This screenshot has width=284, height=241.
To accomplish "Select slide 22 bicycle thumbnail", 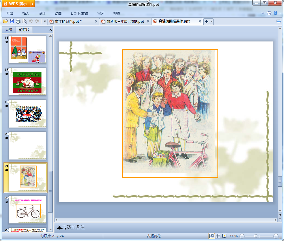I will click(28, 210).
